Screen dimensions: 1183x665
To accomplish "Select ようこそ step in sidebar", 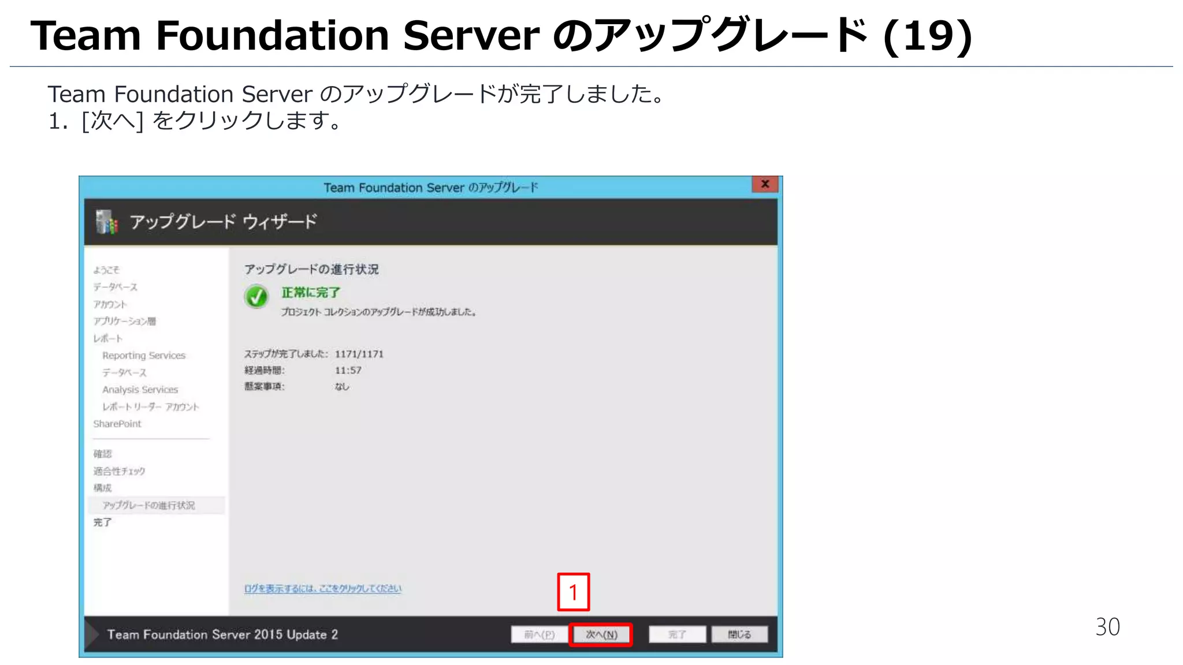I will 106,270.
